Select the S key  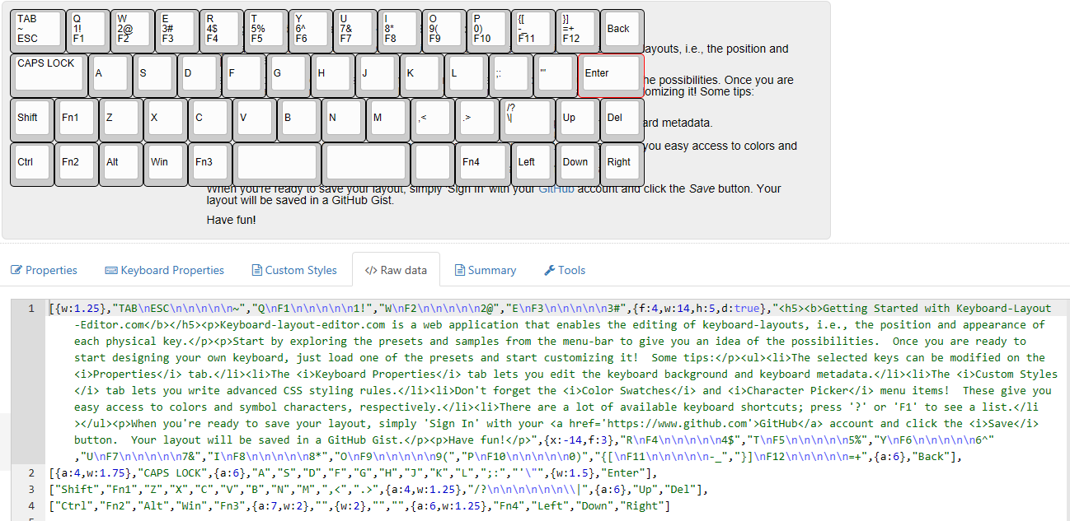(x=155, y=76)
